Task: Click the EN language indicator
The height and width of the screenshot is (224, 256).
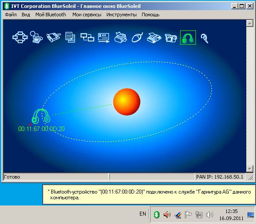Action: click(143, 214)
